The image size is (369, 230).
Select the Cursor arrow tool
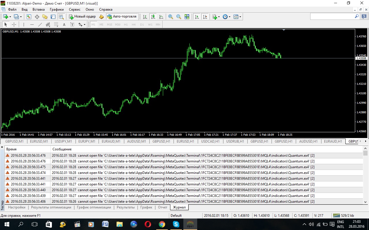click(5, 24)
